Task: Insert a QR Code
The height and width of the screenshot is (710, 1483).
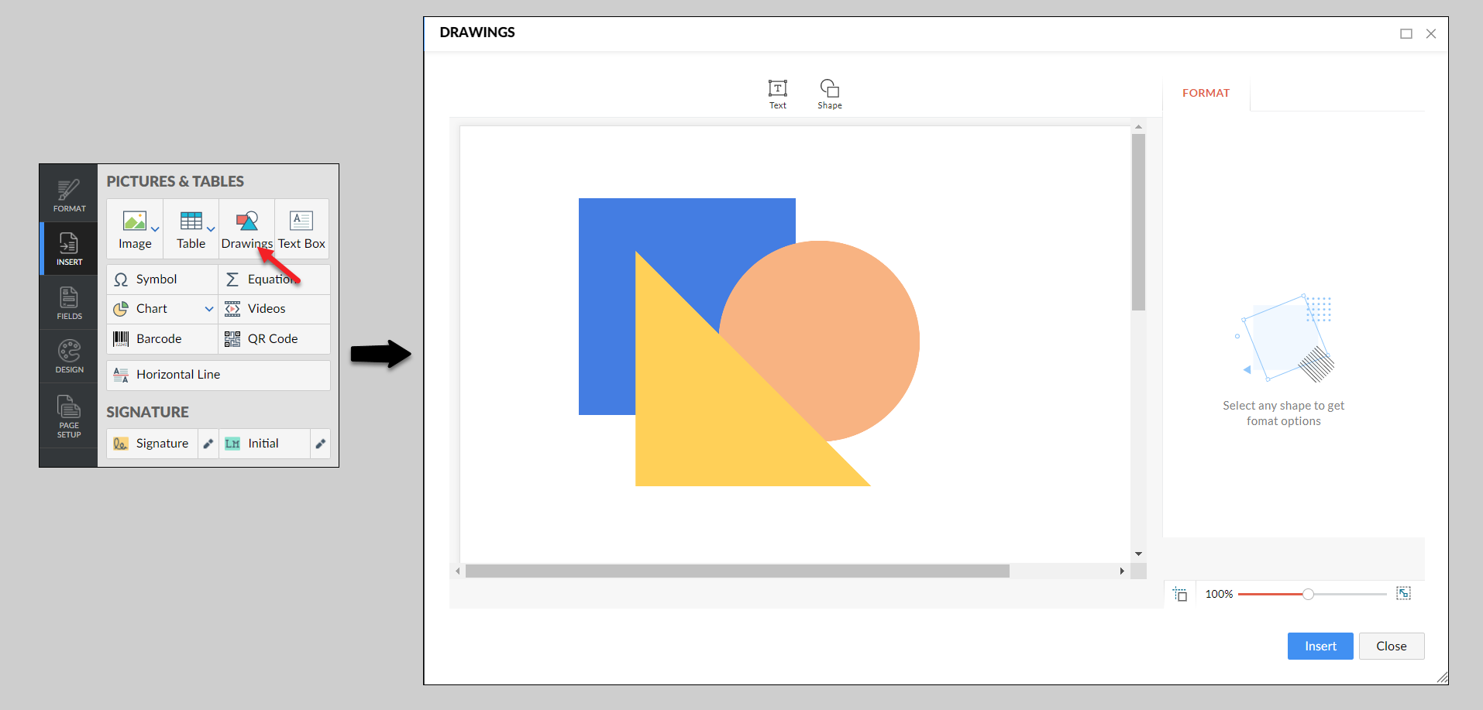Action: coord(274,339)
